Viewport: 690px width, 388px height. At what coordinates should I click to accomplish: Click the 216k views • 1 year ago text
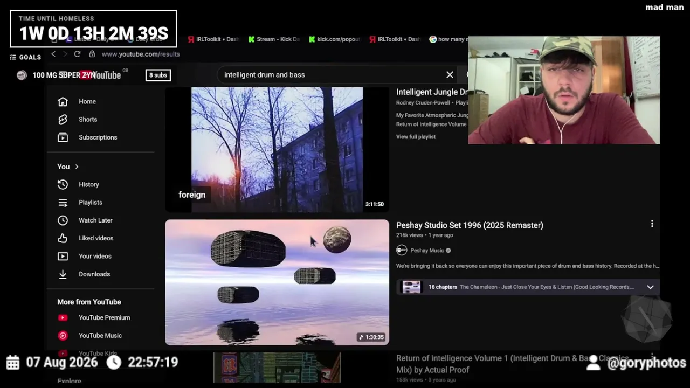pos(425,235)
